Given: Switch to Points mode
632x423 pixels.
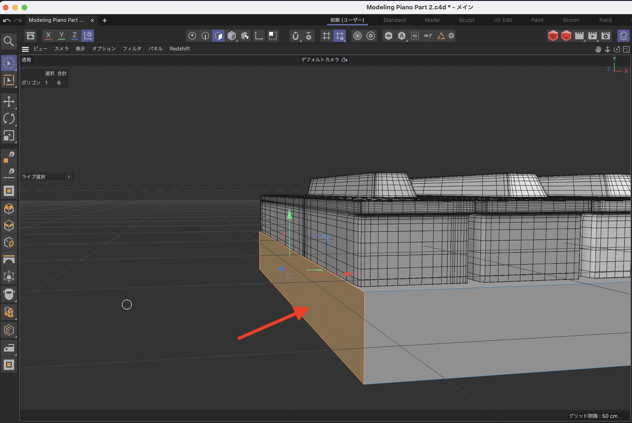Looking at the screenshot, I should [192, 36].
